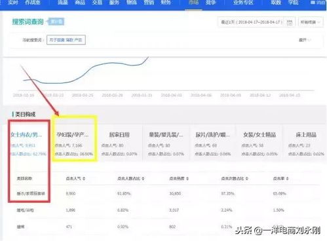327x241 pixels.
Task: Click the 睡袍/浴袍 category row name
Action: click(25, 210)
